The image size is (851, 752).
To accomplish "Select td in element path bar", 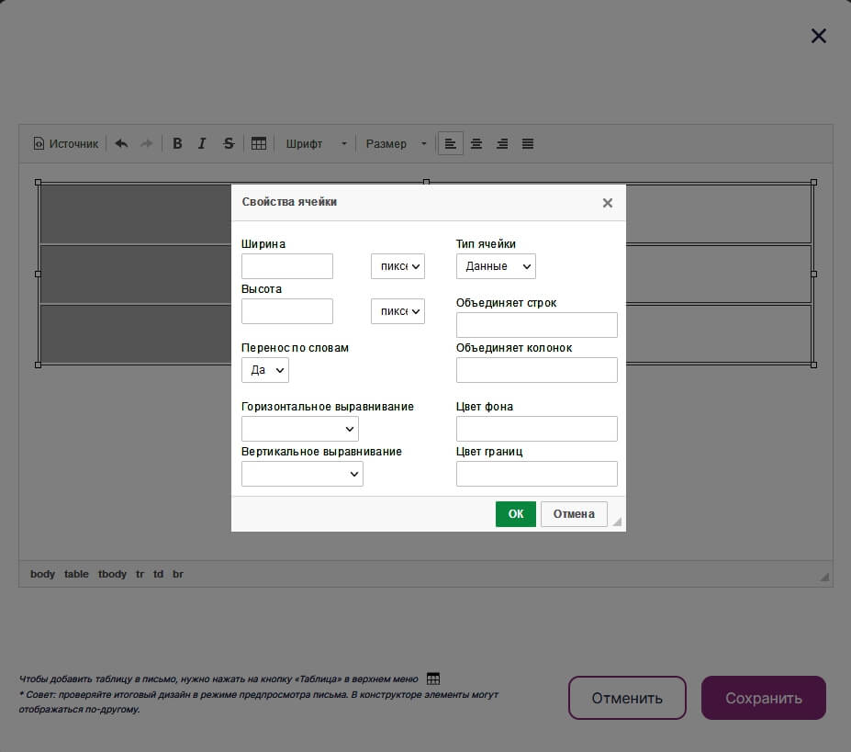I will (158, 574).
